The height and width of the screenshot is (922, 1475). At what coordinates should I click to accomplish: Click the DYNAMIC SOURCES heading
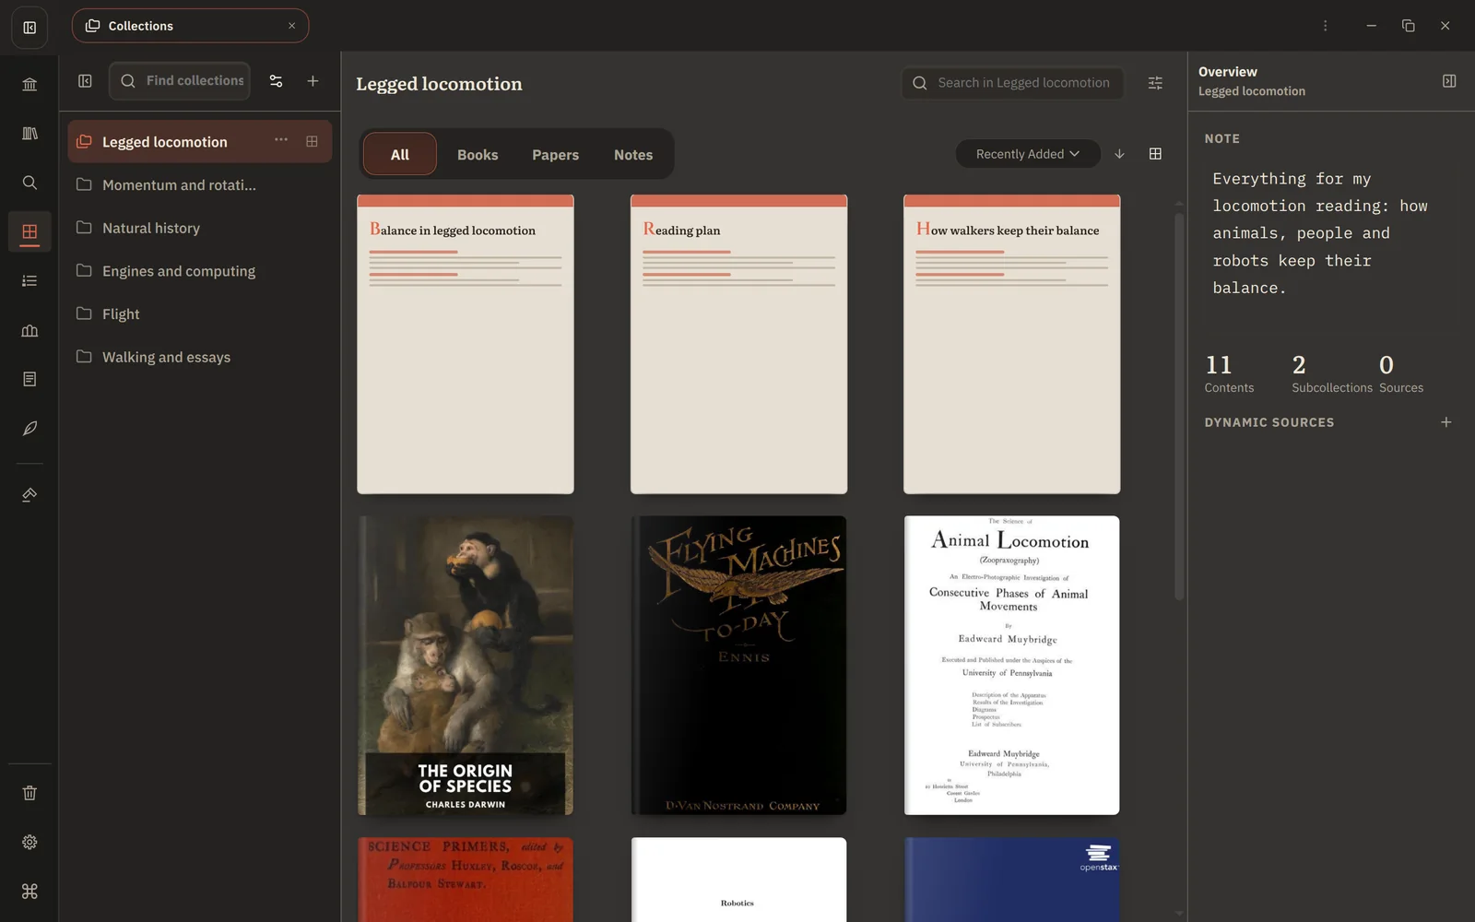1269,422
